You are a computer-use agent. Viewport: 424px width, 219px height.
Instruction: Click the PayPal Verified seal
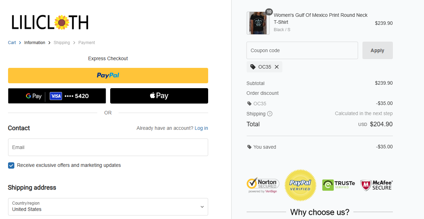[301, 185]
